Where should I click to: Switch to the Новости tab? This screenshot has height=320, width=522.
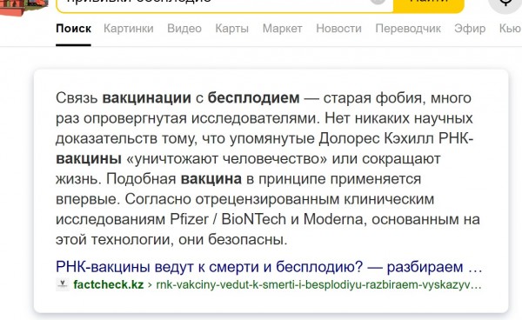(x=339, y=29)
